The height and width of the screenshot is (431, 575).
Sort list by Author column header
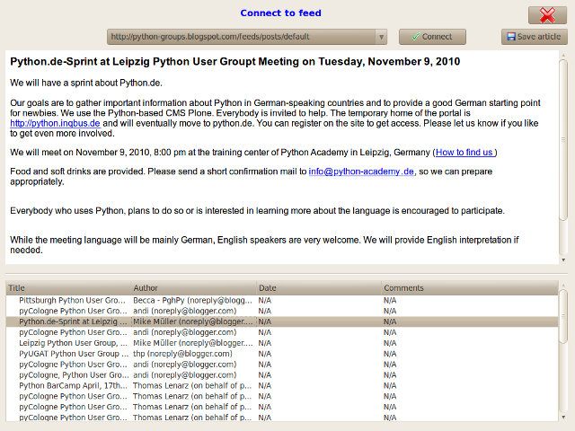coord(193,287)
